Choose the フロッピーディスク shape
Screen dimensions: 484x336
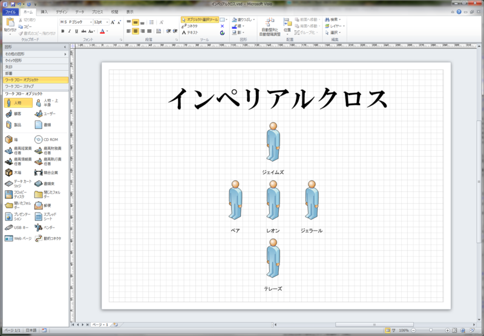coord(17,194)
